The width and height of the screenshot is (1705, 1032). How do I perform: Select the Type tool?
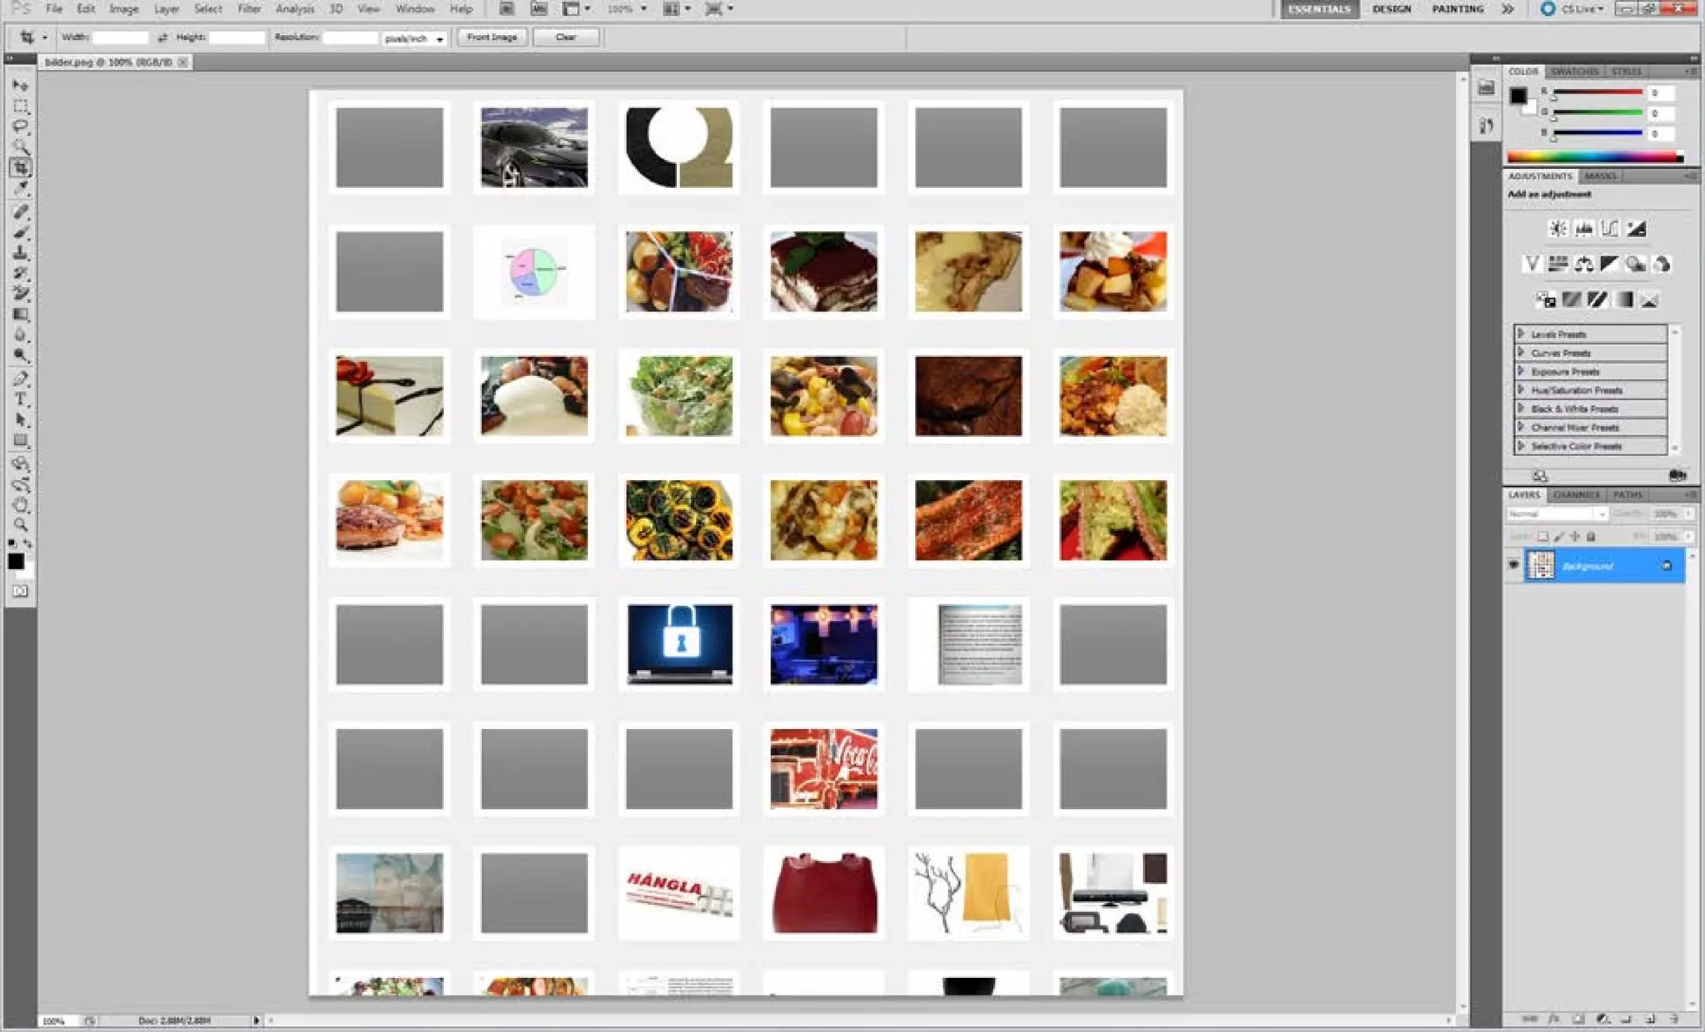pos(20,399)
